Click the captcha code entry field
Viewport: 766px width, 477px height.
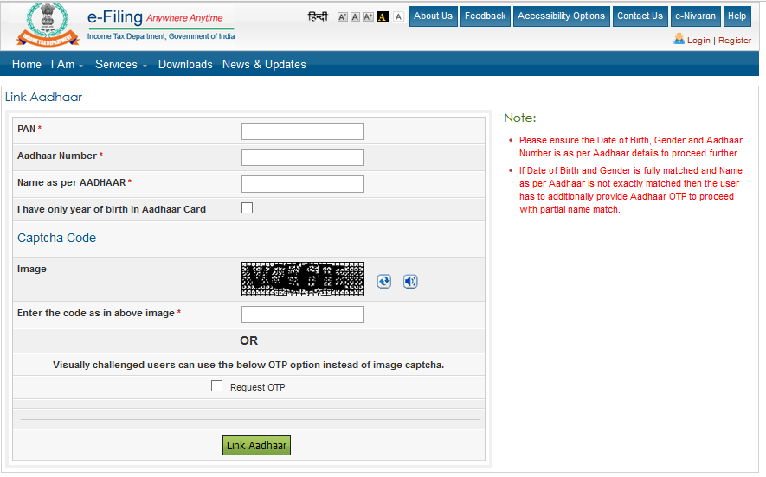pos(302,315)
